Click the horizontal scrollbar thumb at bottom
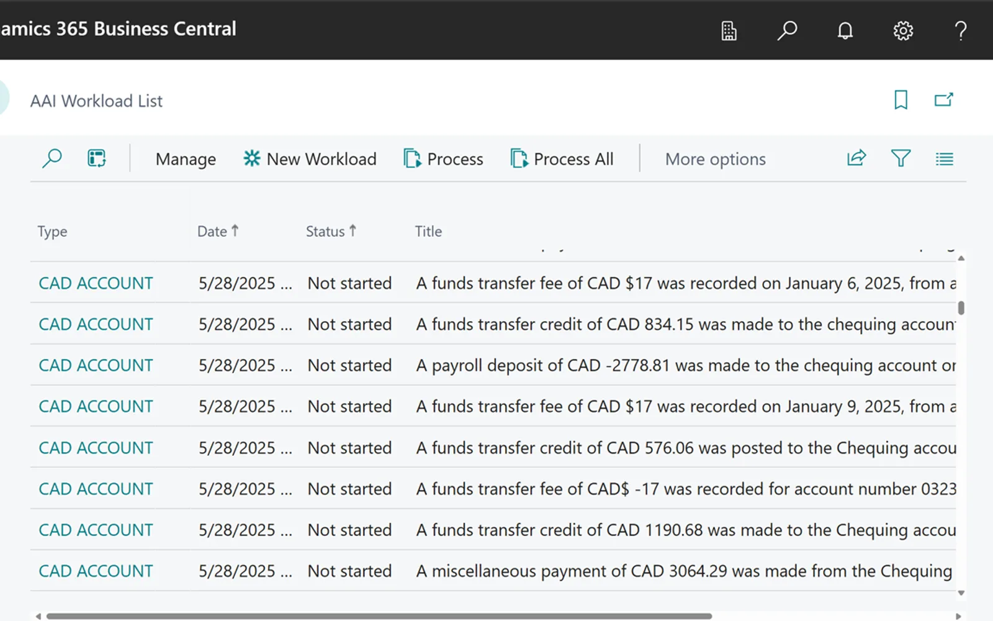The image size is (993, 621). [x=379, y=616]
